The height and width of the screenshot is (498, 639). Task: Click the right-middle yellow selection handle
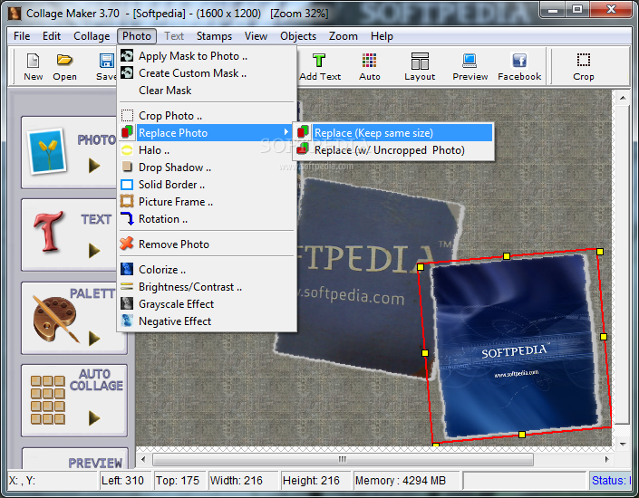click(604, 337)
